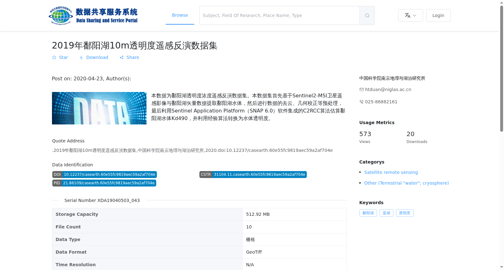Click the 573 views count
The width and height of the screenshot is (504, 270).
coord(365,134)
